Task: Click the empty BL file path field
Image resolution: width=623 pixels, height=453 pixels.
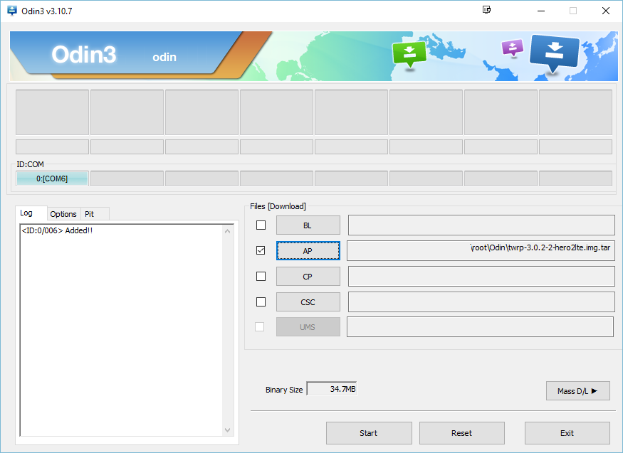Action: click(x=481, y=225)
